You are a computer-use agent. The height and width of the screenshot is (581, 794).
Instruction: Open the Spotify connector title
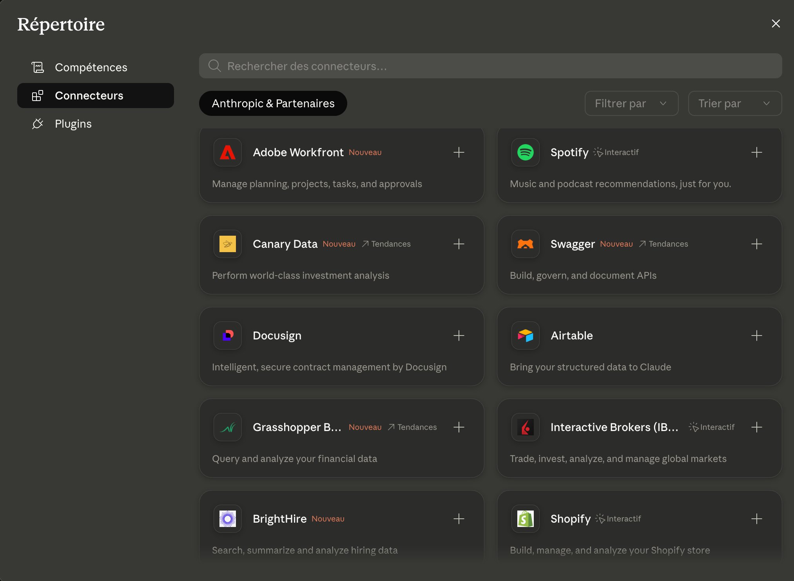pos(569,152)
